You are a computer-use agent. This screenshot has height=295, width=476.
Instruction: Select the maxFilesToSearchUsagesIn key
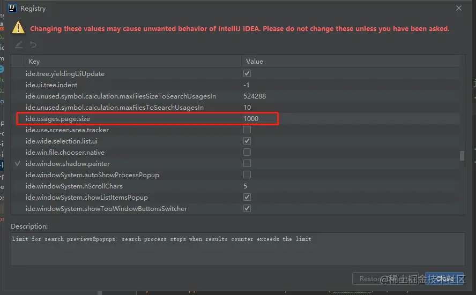[x=115, y=107]
